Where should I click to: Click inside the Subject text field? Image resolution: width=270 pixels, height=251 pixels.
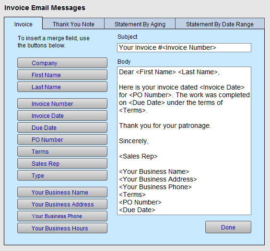(184, 47)
